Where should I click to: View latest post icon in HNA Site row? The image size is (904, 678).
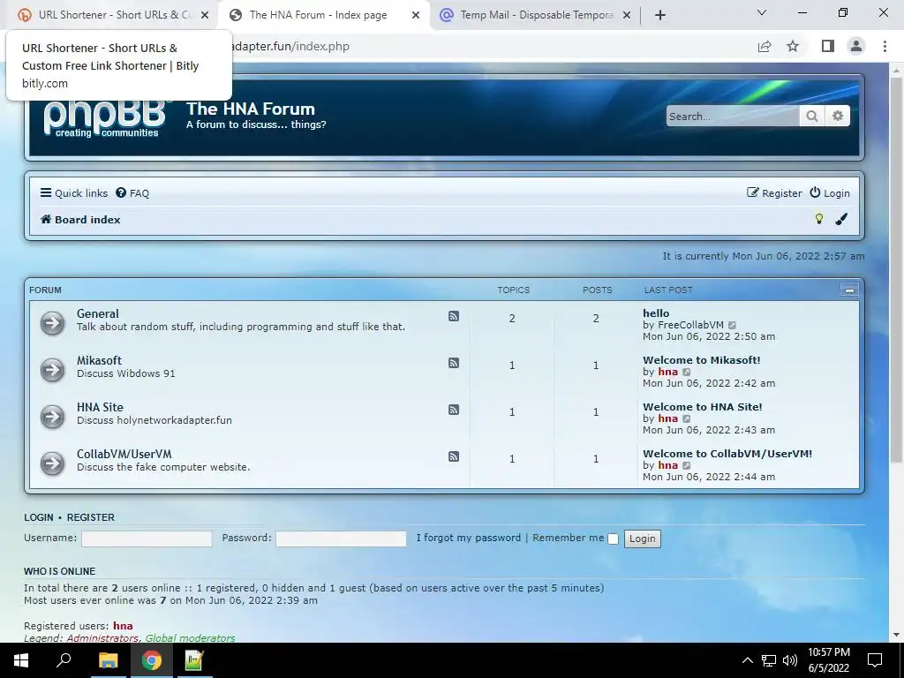pos(687,418)
